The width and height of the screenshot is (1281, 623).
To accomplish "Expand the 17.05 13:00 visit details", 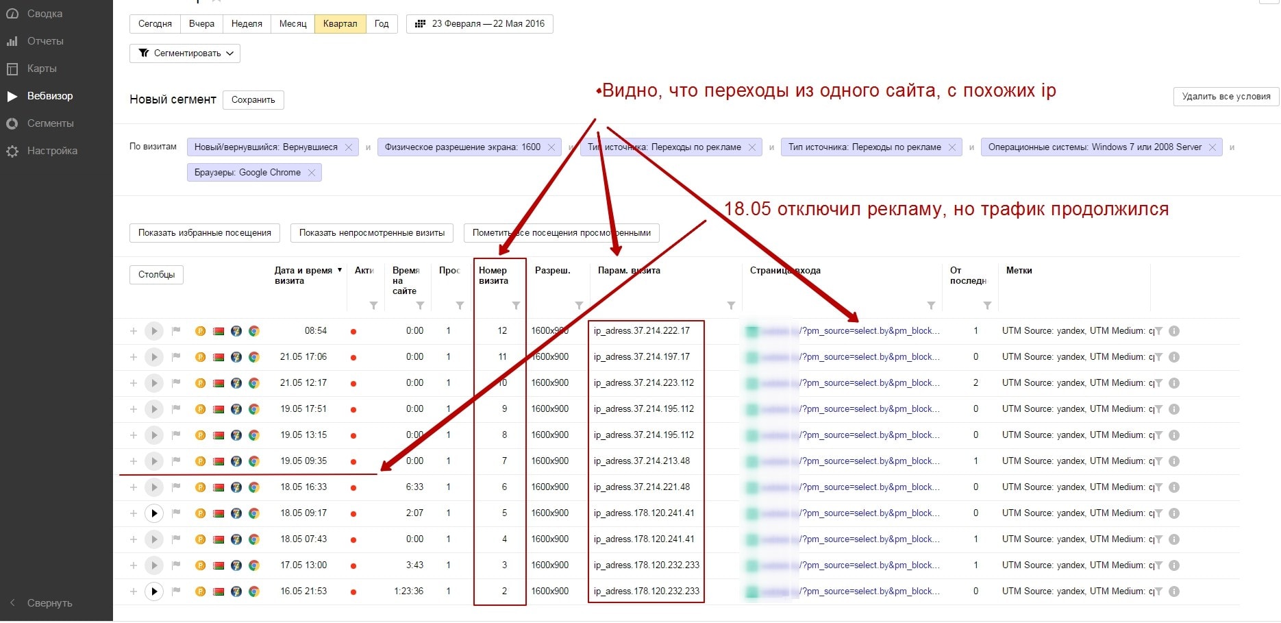I will pos(134,565).
